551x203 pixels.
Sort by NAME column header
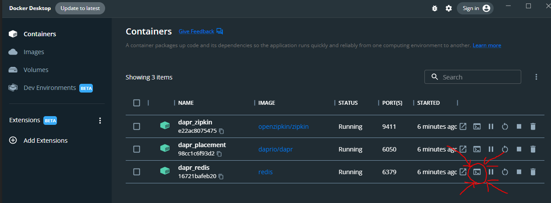186,103
